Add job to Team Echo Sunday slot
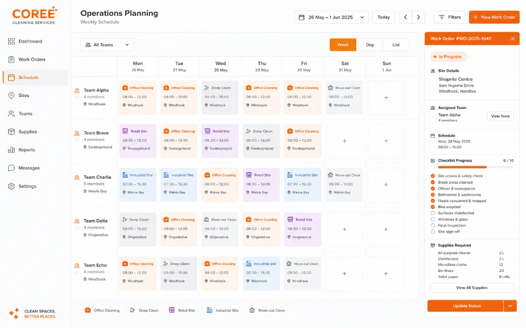The height and width of the screenshot is (328, 526). (386, 274)
